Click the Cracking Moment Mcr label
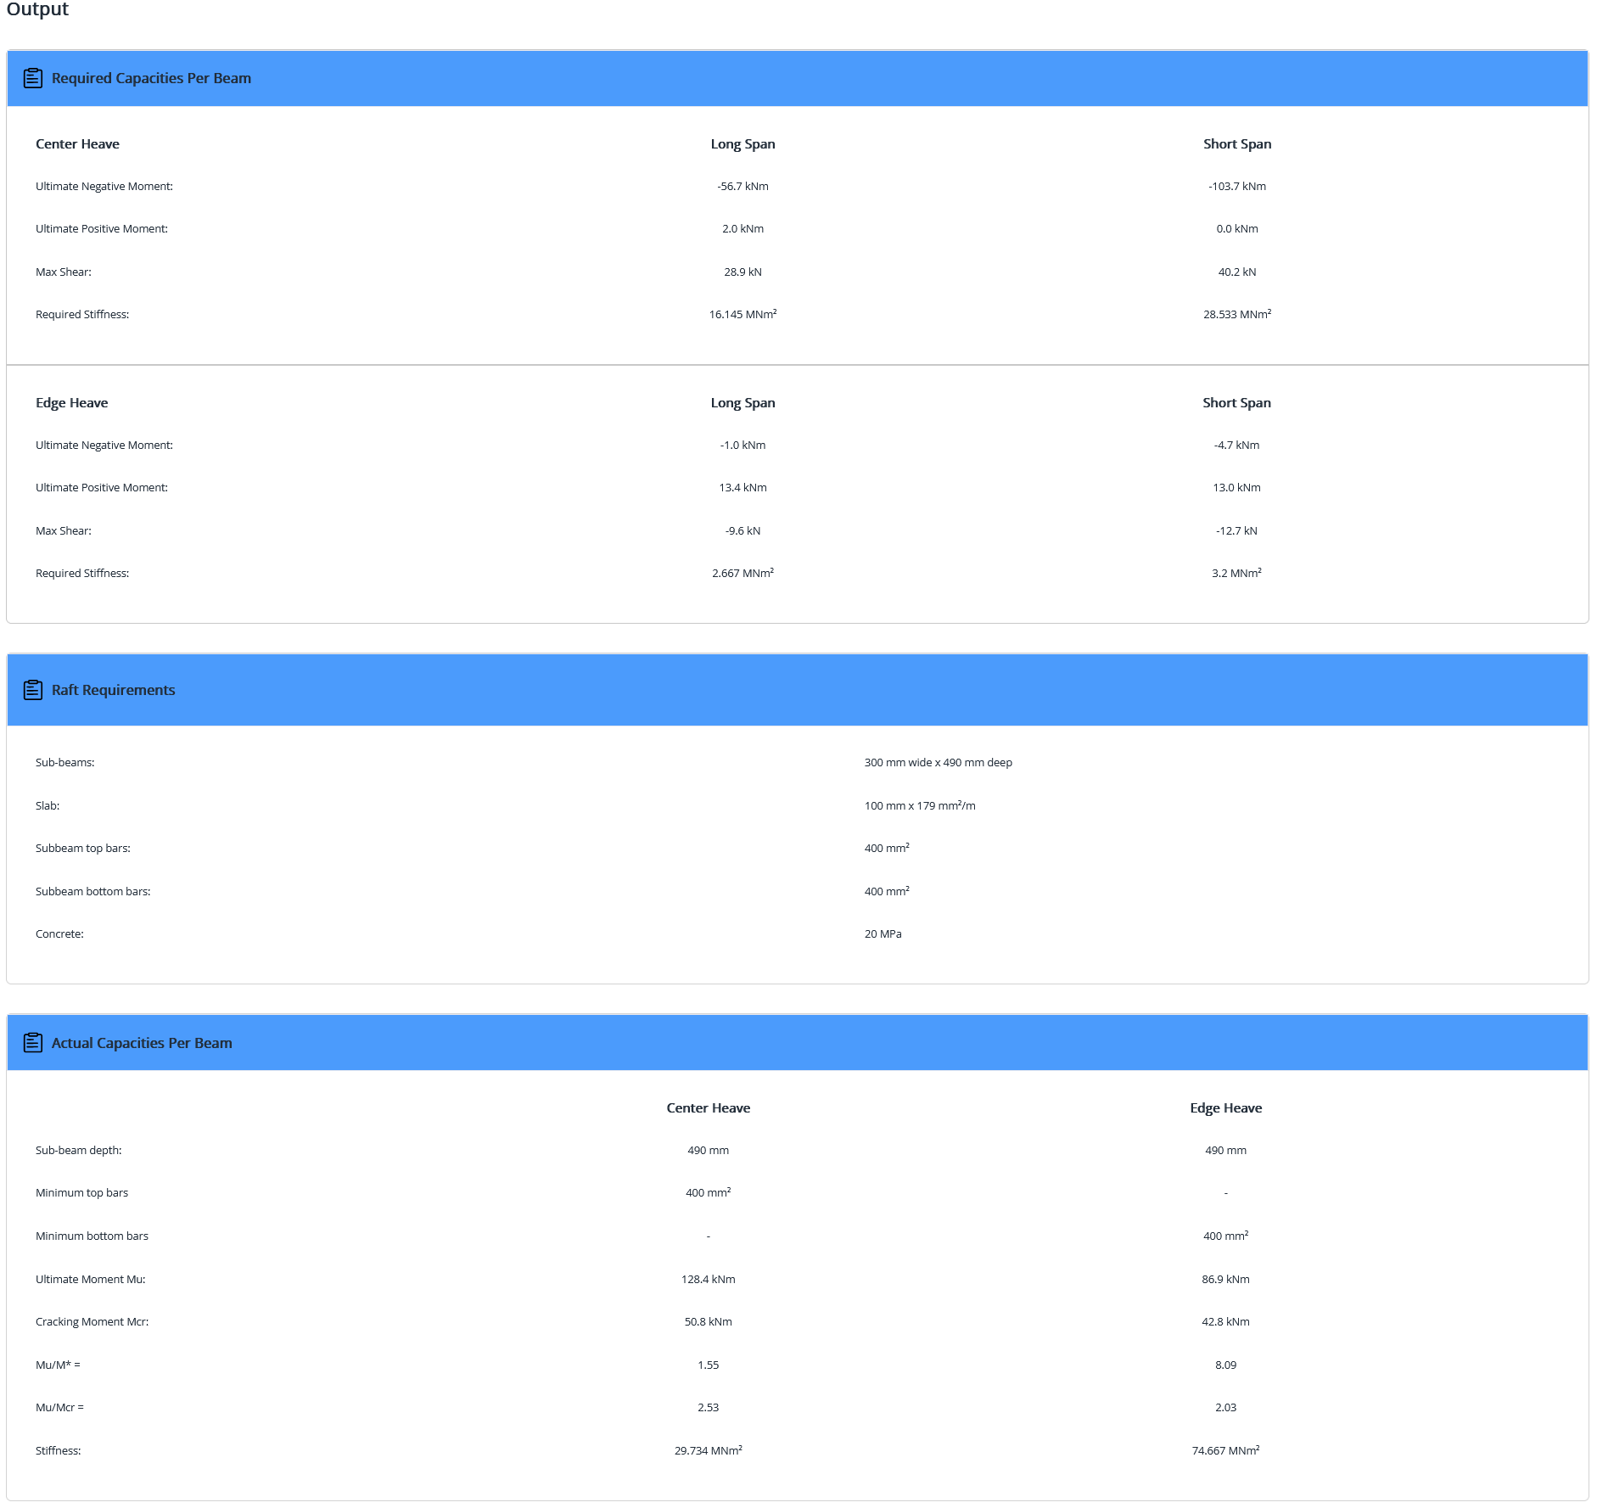Screen dimensions: 1597x1508 (x=92, y=1322)
